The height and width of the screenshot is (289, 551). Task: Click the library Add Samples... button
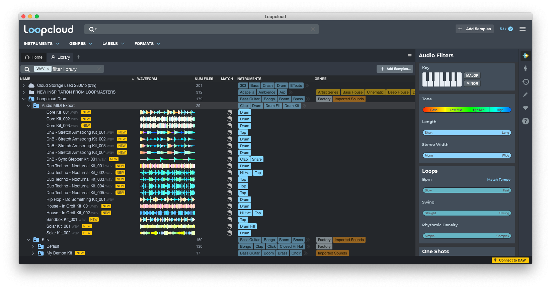395,69
